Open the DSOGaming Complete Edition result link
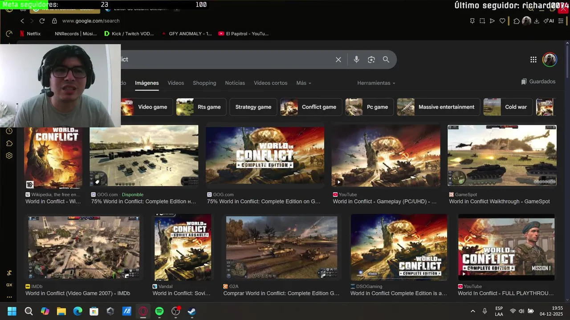 399,293
